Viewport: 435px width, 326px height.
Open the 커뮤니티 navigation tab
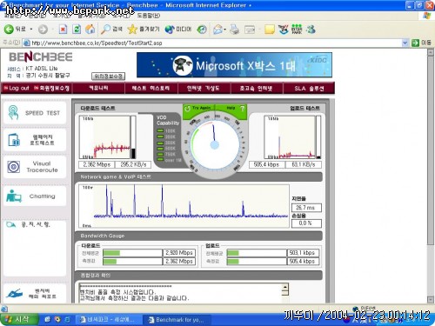click(98, 88)
